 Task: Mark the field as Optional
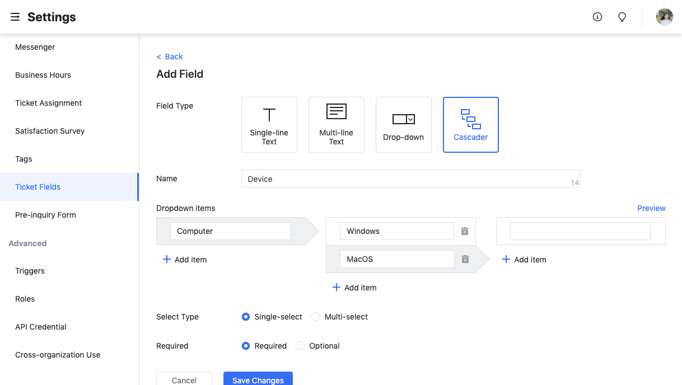click(x=300, y=346)
